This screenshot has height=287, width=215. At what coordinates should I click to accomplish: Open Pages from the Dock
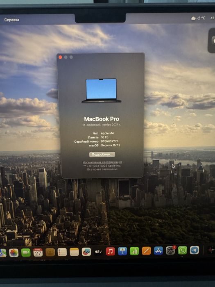[146, 251]
